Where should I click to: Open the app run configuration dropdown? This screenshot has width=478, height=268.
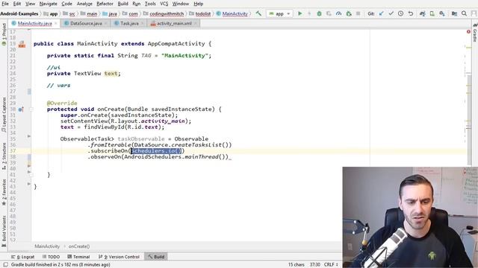coord(279,13)
